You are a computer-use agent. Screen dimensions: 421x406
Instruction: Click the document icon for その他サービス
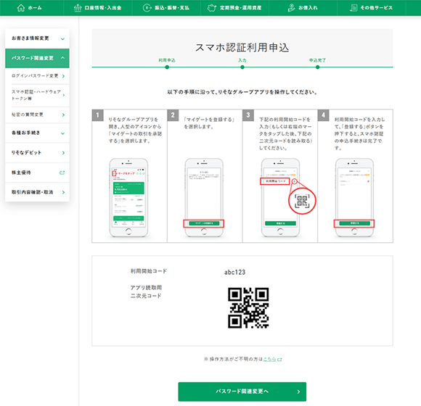(353, 8)
